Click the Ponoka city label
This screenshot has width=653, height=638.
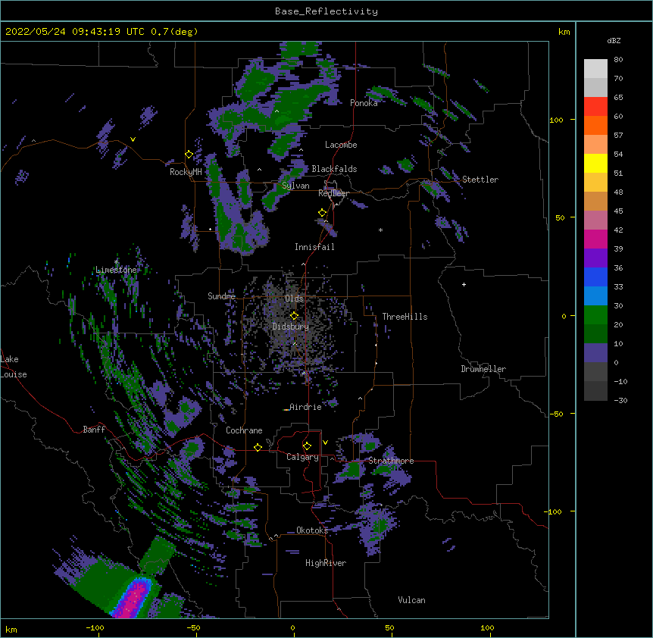[x=364, y=103]
